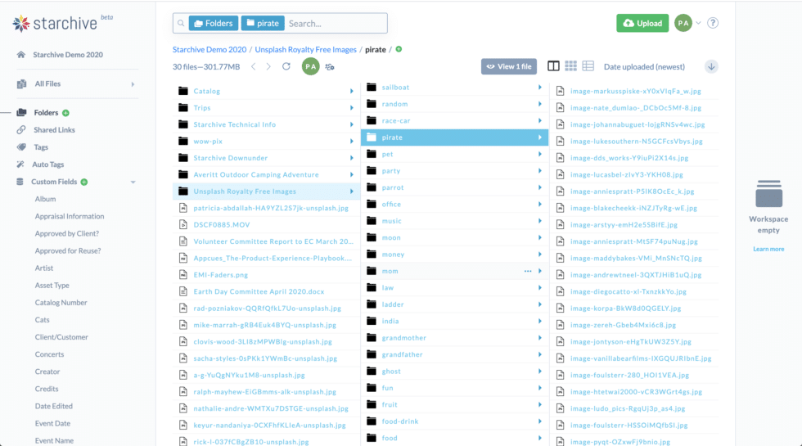Click the home icon for Starchive Demo 2020
The width and height of the screenshot is (802, 446).
pos(21,55)
